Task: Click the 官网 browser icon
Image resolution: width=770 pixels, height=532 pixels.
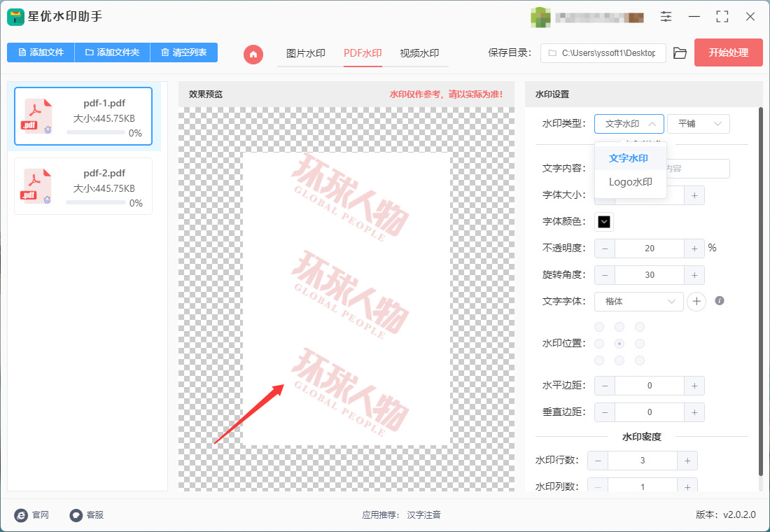Action: (x=21, y=514)
